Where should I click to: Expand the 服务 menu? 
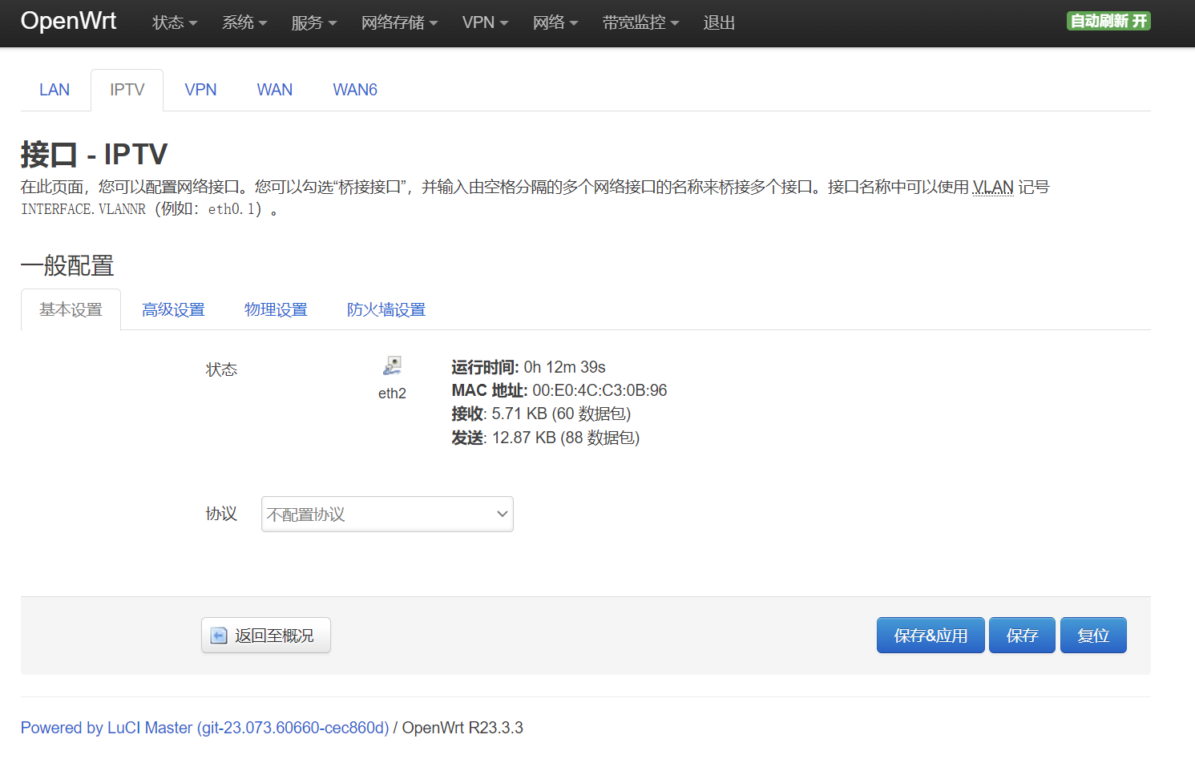tap(313, 22)
